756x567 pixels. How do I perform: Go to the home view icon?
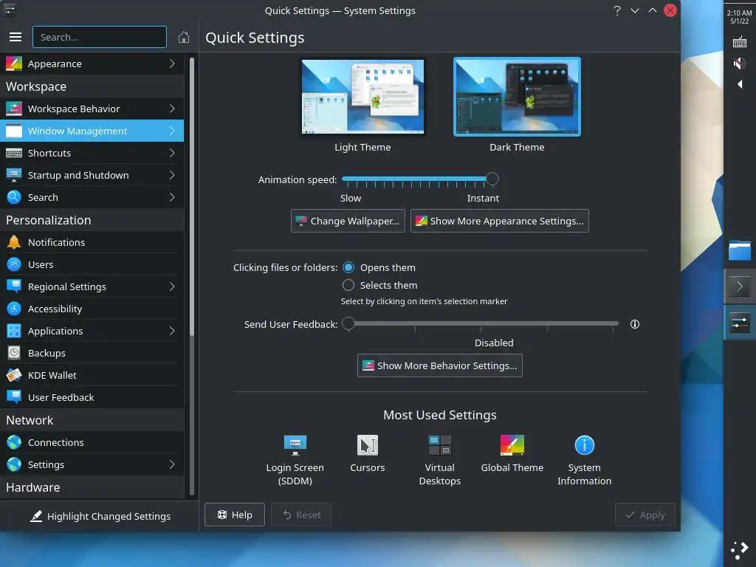(183, 37)
